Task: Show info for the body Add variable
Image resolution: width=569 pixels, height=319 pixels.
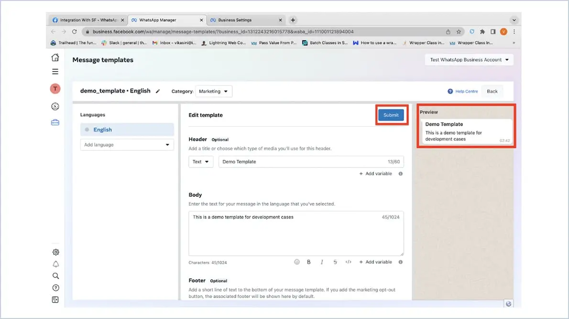Action: (401, 262)
